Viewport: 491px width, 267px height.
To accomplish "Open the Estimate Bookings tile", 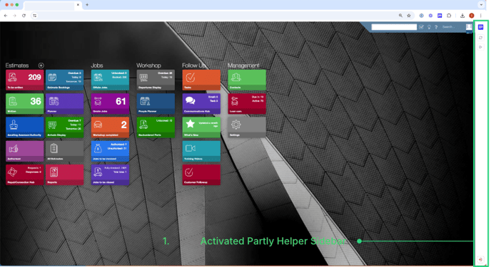I will (x=64, y=80).
